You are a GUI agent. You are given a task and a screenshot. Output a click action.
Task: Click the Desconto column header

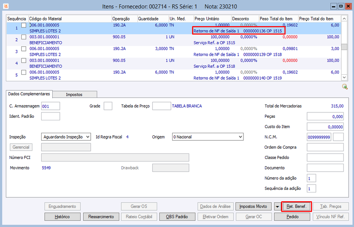click(x=245, y=19)
